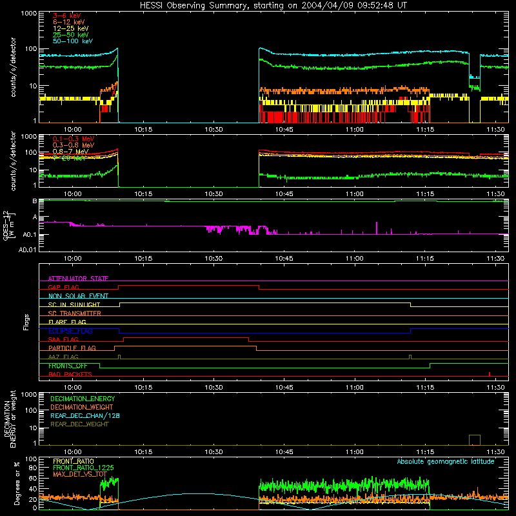Click the FLARE_FLAG label
The width and height of the screenshot is (516, 516).
(67, 322)
